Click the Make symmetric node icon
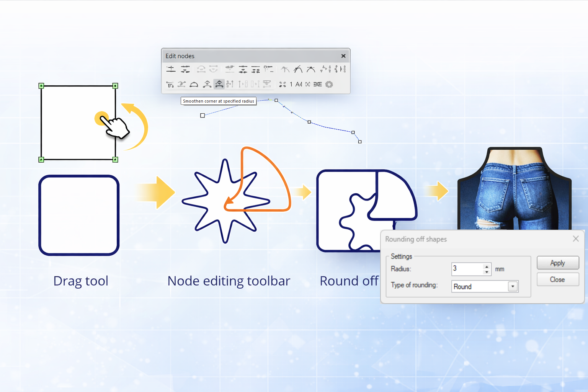This screenshot has width=588, height=392. [310, 69]
